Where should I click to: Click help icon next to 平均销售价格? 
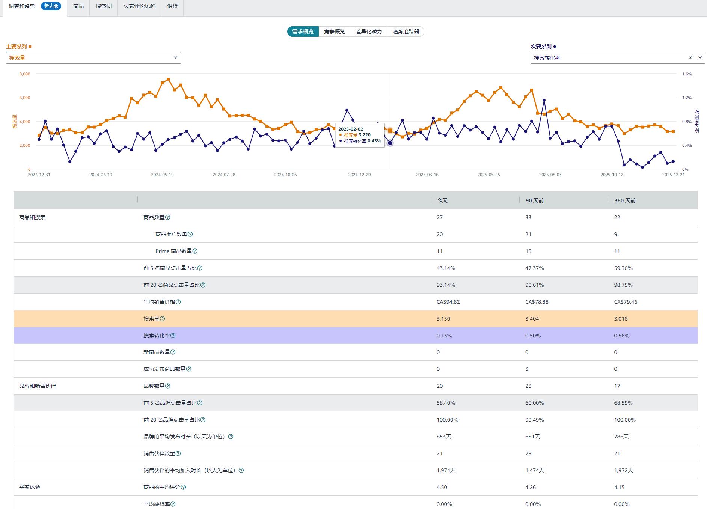click(178, 302)
